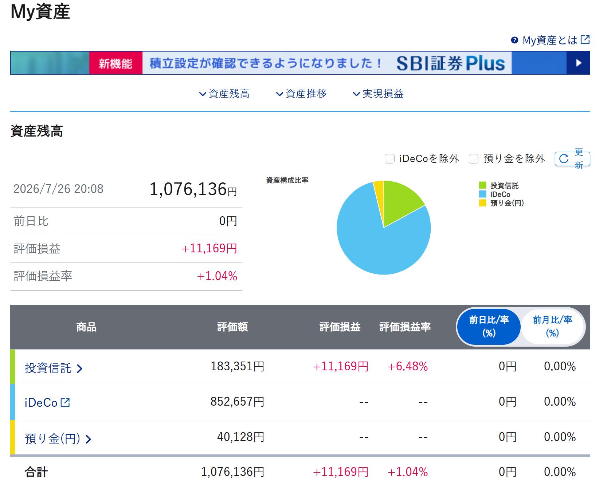Viewport: 607px width, 485px height.
Task: Click the chevron next to 預り金(円)
Action: [88, 439]
